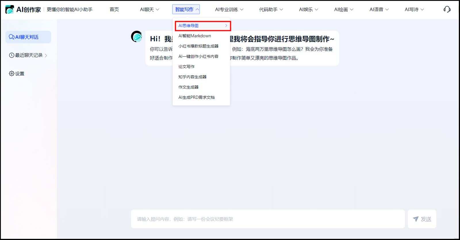The width and height of the screenshot is (460, 240).
Task: Expand the AI娱乐 dropdown
Action: point(308,9)
